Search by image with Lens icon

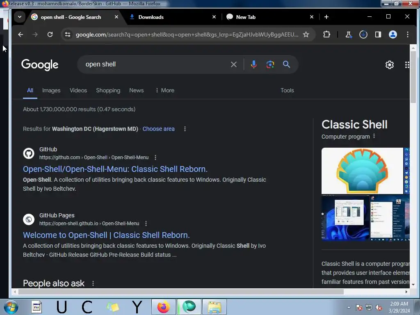point(270,64)
